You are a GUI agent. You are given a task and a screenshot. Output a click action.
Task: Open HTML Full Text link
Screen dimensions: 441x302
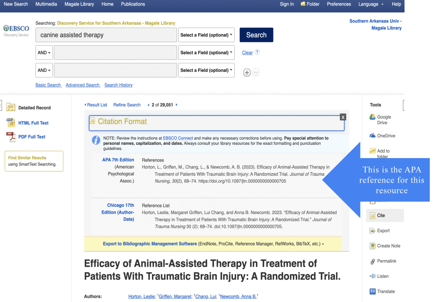click(x=34, y=123)
